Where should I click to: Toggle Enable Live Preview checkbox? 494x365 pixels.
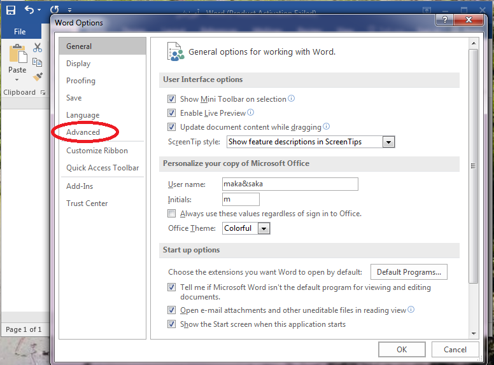pyautogui.click(x=171, y=113)
